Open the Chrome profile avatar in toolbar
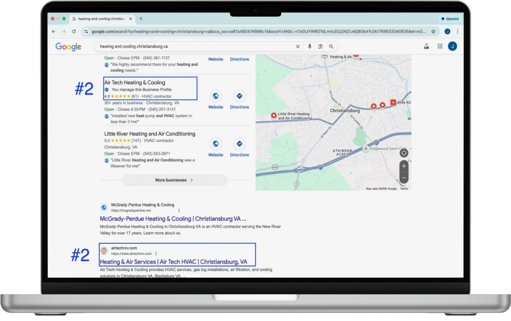 pyautogui.click(x=447, y=32)
